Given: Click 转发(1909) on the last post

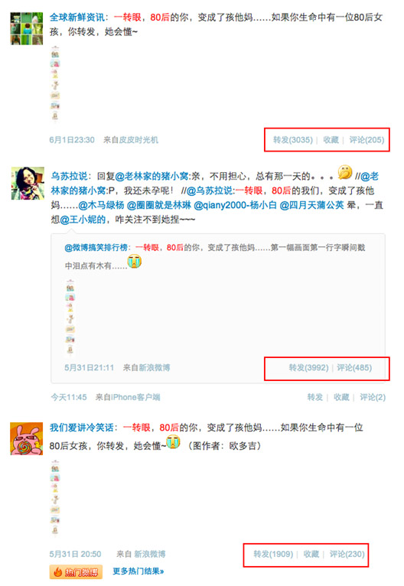Looking at the screenshot, I should (x=273, y=554).
